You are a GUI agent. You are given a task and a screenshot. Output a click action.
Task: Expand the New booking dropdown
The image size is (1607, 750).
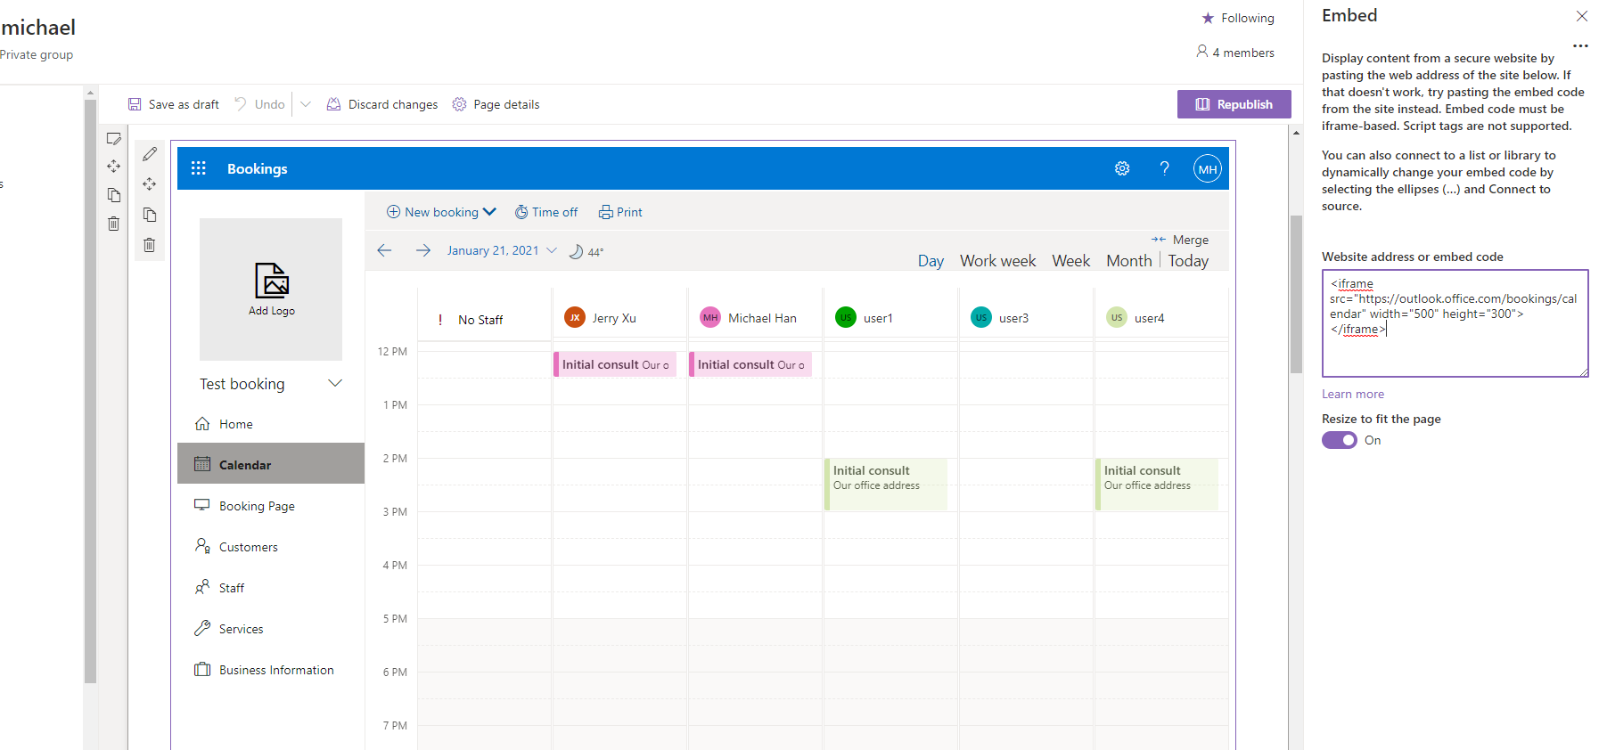coord(489,212)
